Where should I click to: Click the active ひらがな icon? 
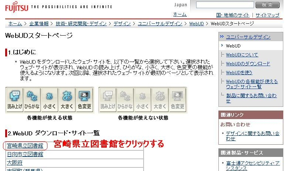pyautogui.click(x=32, y=100)
